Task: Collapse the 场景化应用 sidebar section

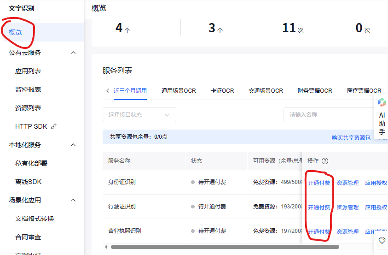Action: tap(73, 200)
